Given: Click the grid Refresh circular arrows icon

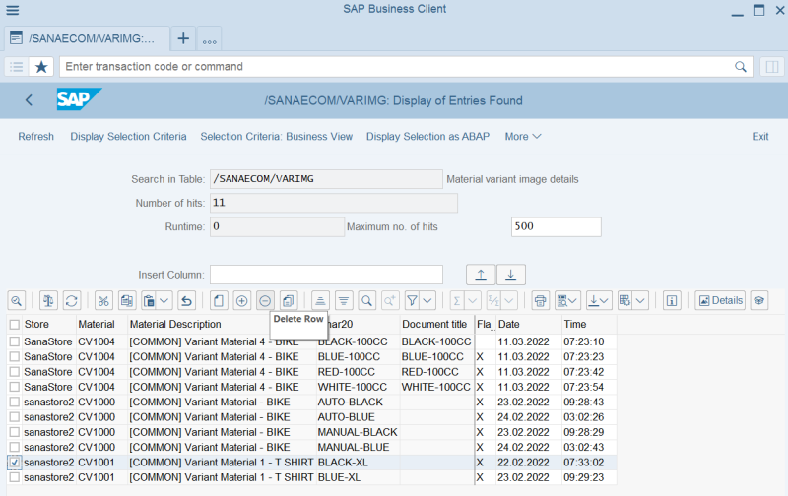Looking at the screenshot, I should [x=71, y=301].
